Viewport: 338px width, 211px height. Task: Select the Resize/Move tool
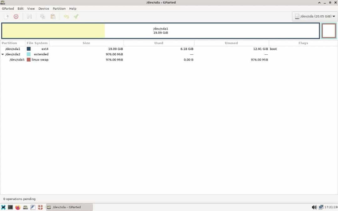click(29, 16)
